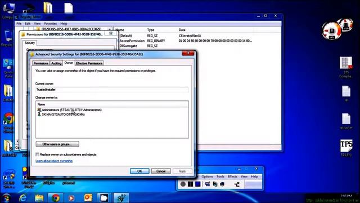Click the record button in the recorder toolbar
Viewport: 360px width, 203px height.
183,184
